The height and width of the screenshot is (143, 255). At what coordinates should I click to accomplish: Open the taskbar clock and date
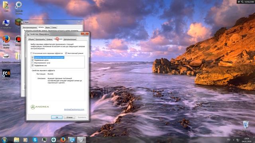click(246, 140)
